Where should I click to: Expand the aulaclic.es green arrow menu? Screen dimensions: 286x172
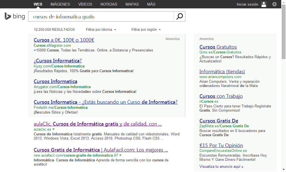point(53,129)
